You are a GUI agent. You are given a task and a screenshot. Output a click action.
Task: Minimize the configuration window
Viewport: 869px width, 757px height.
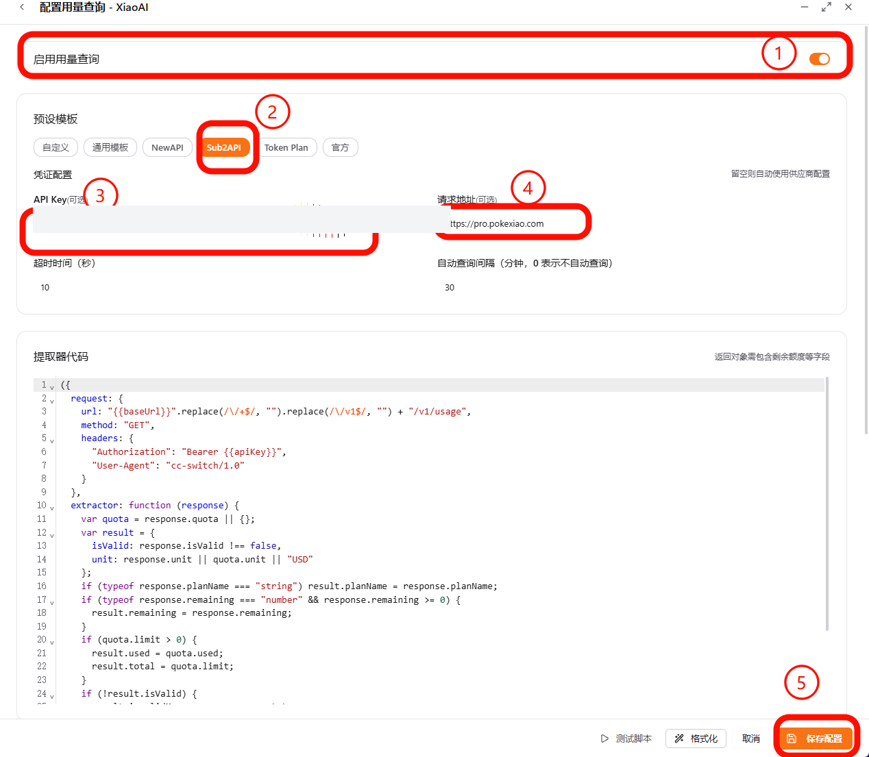tap(805, 7)
